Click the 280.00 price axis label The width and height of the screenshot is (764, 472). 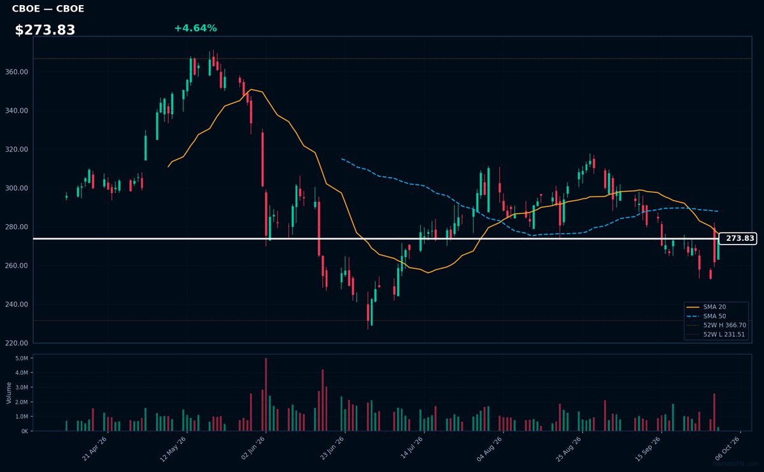(x=17, y=227)
